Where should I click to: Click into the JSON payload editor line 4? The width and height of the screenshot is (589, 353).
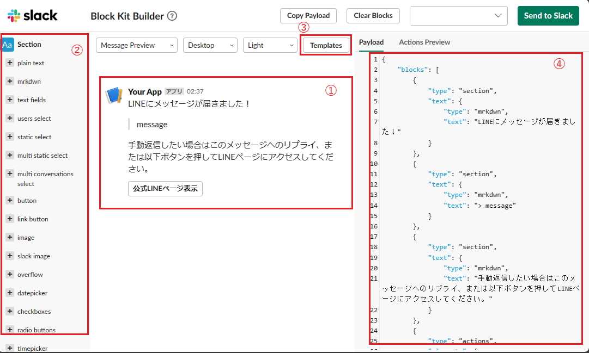click(462, 91)
